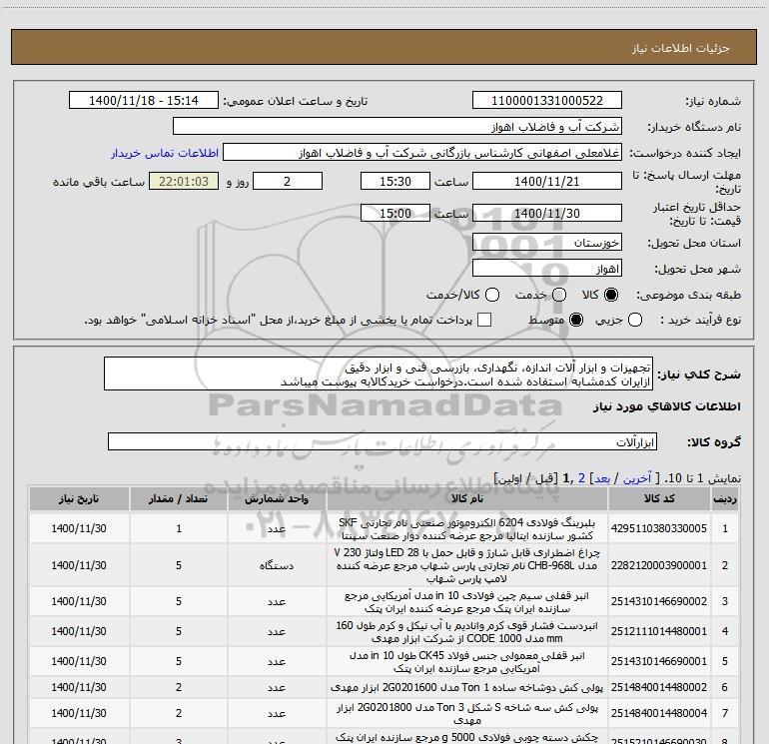The width and height of the screenshot is (769, 744).
Task: Click the price validity date 1400/11/30
Action: coord(547,213)
